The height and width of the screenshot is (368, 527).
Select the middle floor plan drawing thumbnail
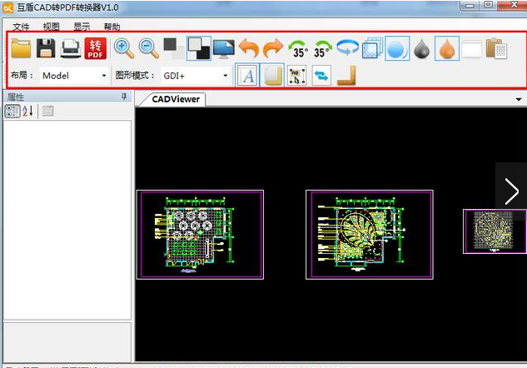click(370, 234)
